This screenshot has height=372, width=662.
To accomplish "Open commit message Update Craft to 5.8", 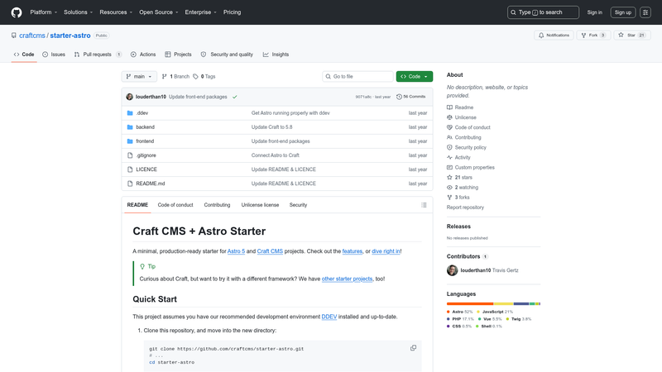I will (x=272, y=127).
